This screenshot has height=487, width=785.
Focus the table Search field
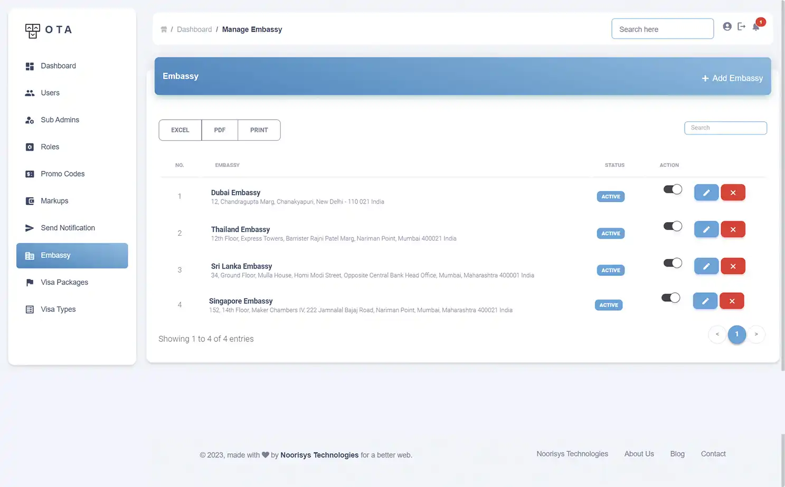[x=725, y=128]
